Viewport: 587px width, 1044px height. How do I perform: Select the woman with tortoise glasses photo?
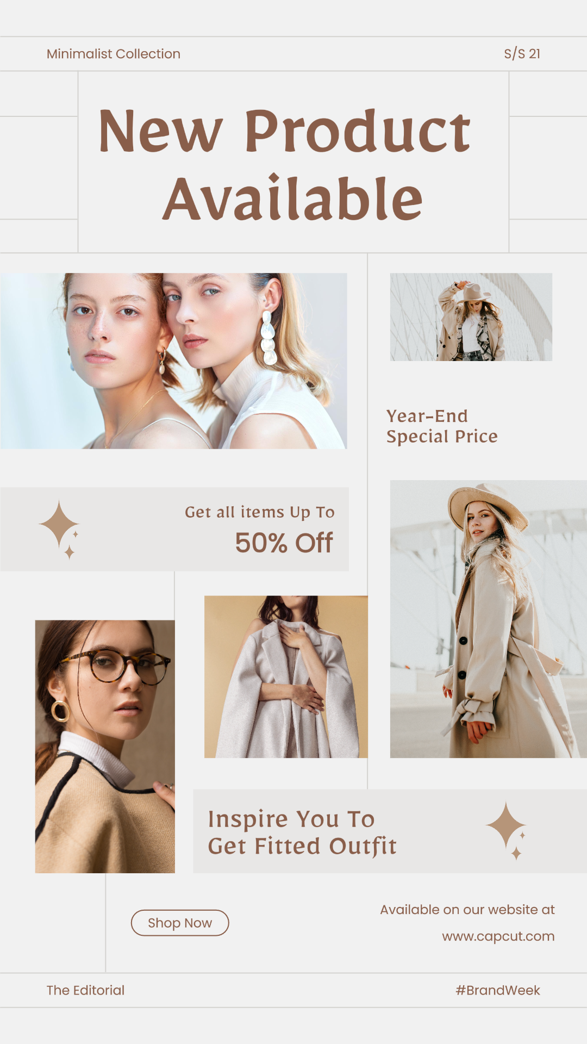coord(105,747)
